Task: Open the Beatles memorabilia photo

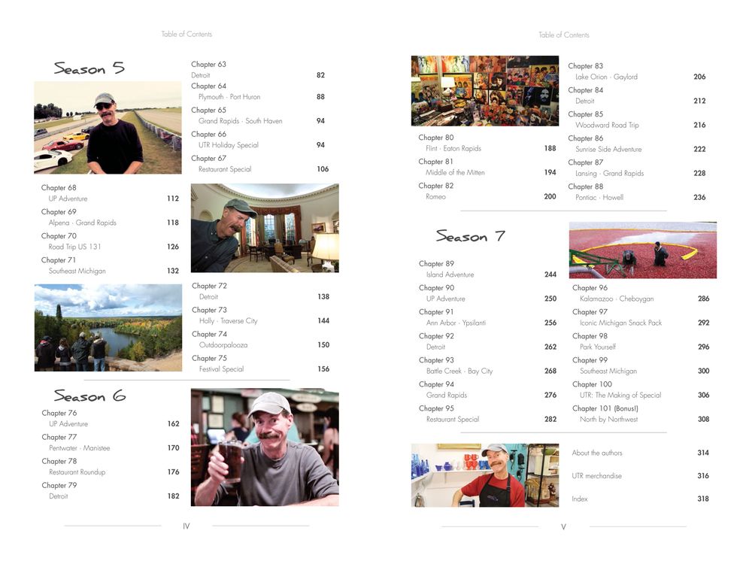Action: (x=485, y=91)
